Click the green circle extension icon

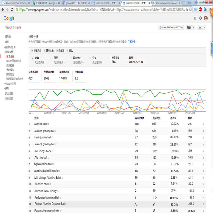(x=195, y=9)
